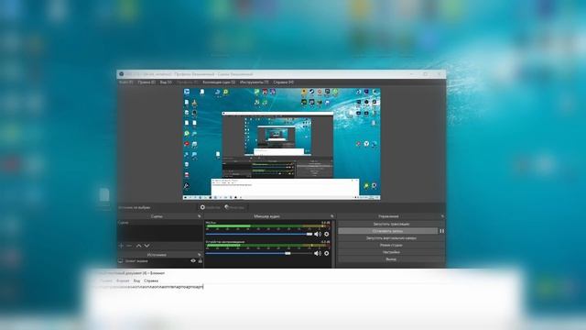This screenshot has height=330, width=586.
Task: Open OBS Settings button in Controls
Action: 391,253
